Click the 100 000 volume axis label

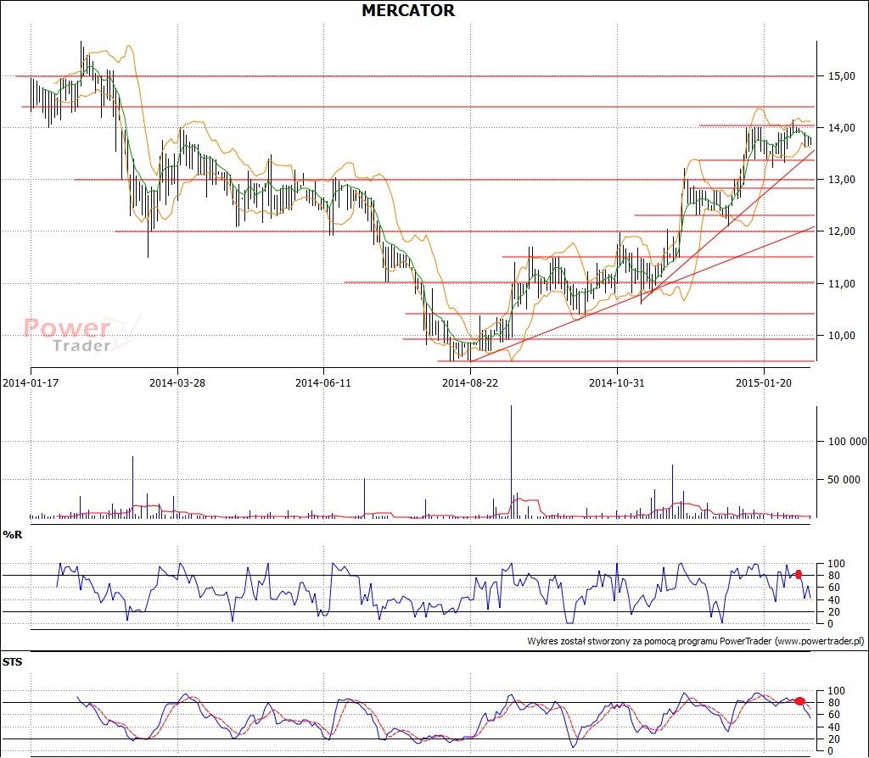[847, 441]
